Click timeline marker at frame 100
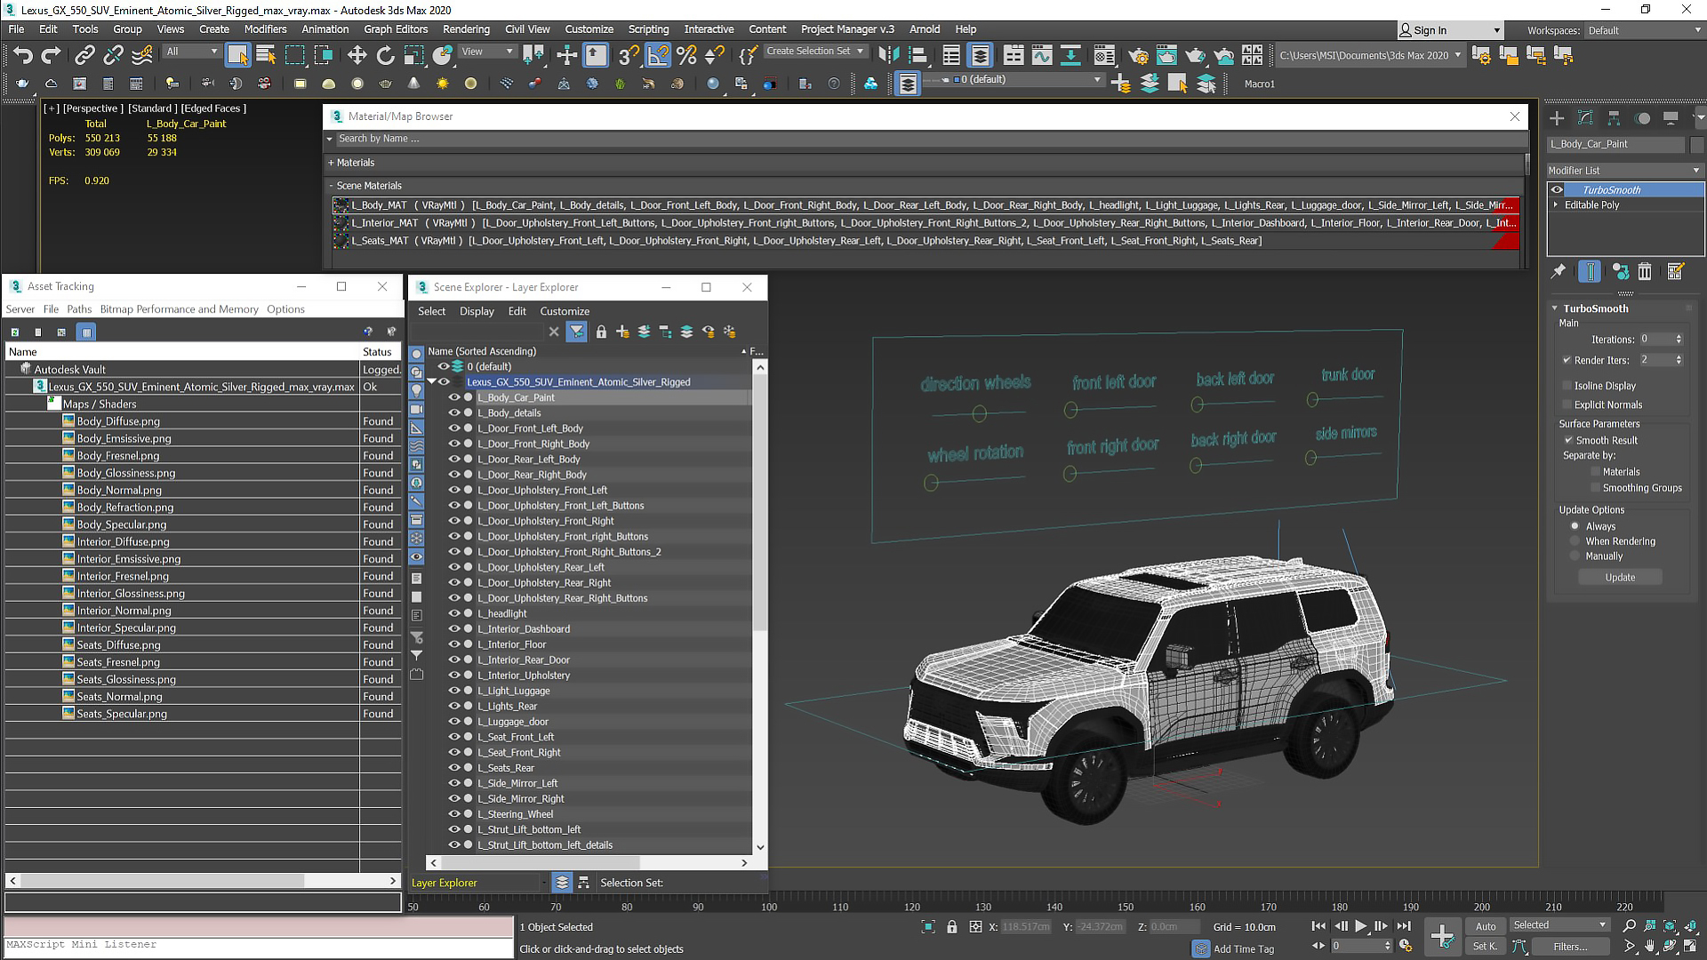This screenshot has height=960, width=1707. [769, 907]
